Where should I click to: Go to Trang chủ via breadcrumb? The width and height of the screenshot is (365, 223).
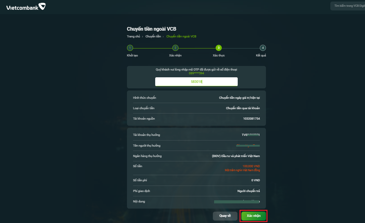pyautogui.click(x=133, y=37)
